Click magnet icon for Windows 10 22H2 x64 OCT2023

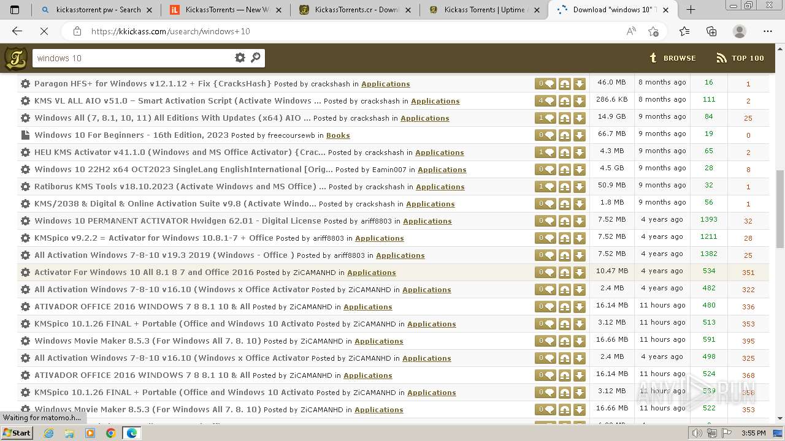point(565,170)
